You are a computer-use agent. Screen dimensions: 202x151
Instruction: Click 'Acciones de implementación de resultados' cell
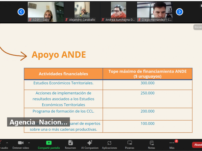pyautogui.click(x=63, y=99)
